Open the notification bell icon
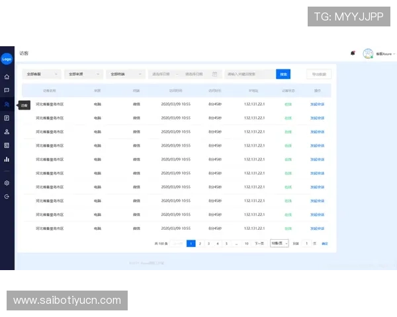 pos(353,53)
